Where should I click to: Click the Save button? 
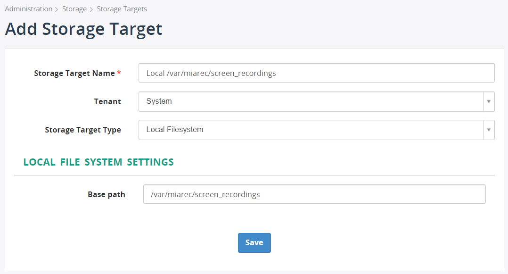(x=254, y=242)
